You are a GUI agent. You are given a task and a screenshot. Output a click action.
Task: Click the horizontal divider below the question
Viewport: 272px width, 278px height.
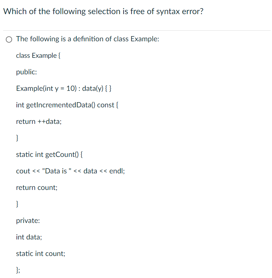137,31
